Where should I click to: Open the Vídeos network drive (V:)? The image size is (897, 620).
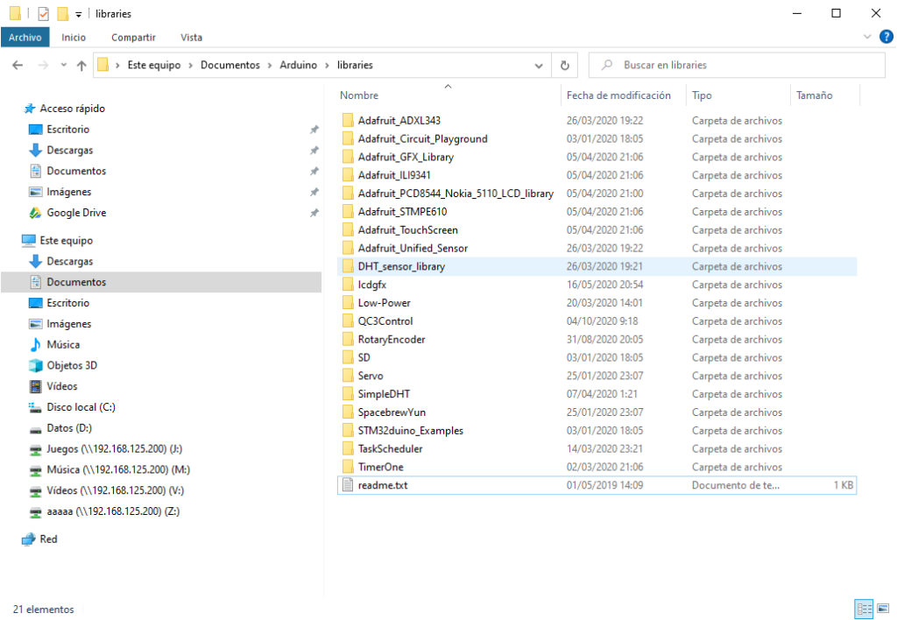tap(115, 490)
